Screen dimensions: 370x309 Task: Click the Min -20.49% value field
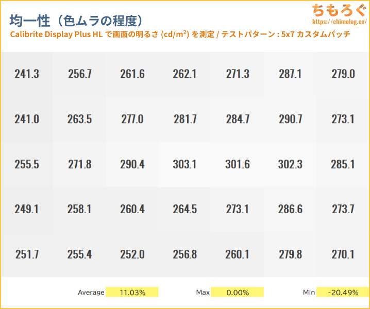(x=342, y=293)
